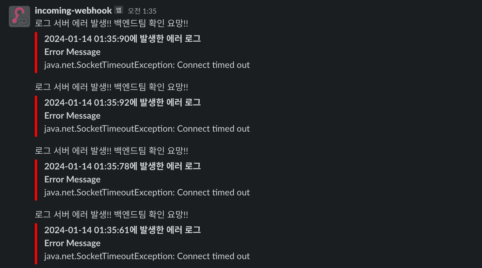482x268 pixels.
Task: Click the 로그 서버 에러 발생 message above the 01:35:78 log
Action: click(x=111, y=151)
